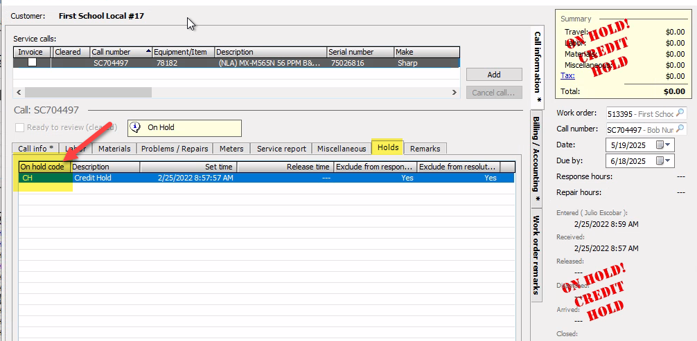
Task: Check the Invoice box for SC704497
Action: pos(32,63)
